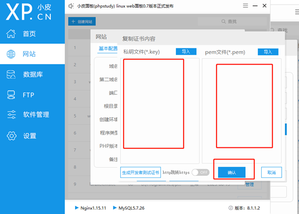Click inside the pem文件 text area

(x=242, y=111)
